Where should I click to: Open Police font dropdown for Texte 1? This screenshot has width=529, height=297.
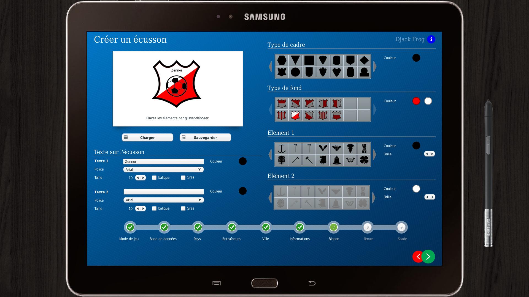(163, 169)
